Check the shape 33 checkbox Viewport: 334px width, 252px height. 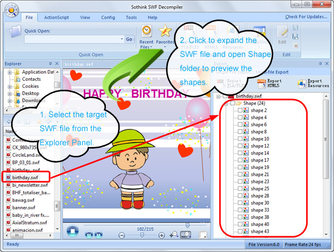240,210
